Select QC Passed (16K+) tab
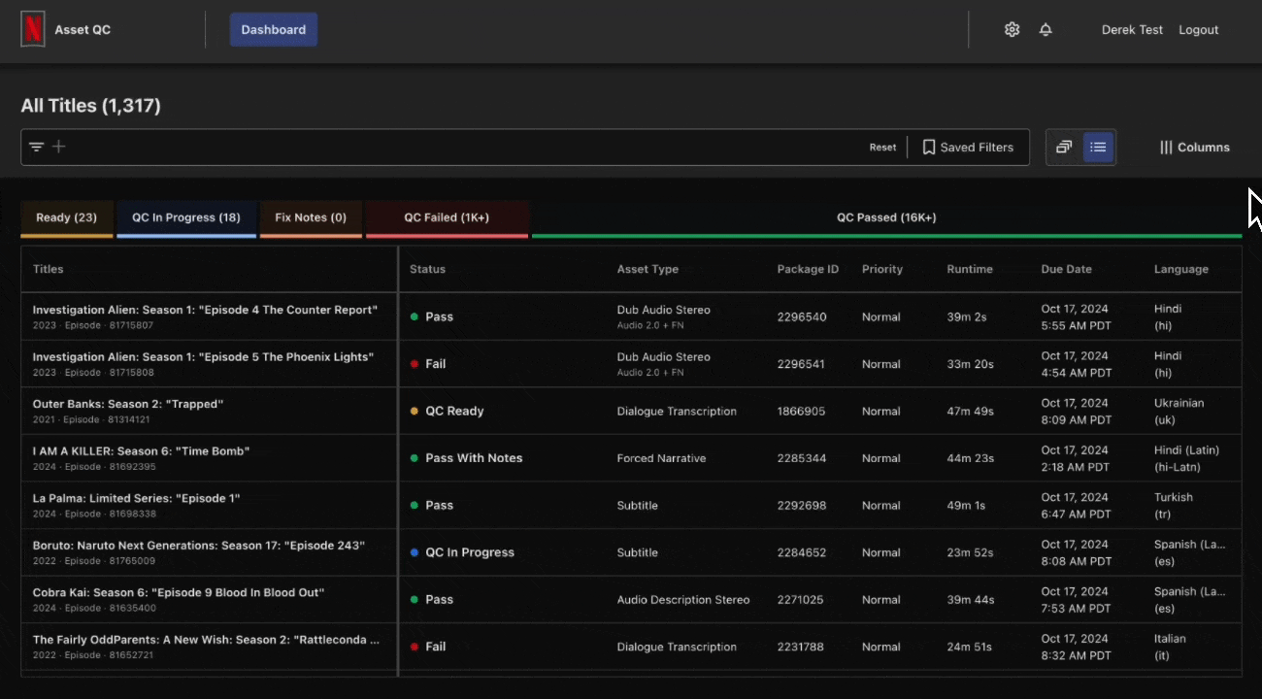This screenshot has height=699, width=1262. [886, 218]
